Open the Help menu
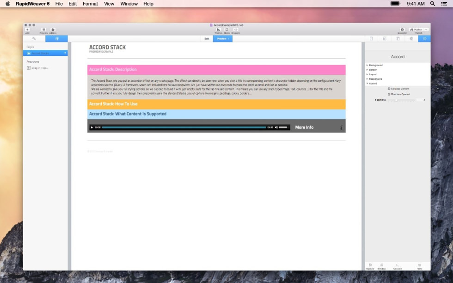Viewport: 453px width, 283px height. (x=148, y=4)
